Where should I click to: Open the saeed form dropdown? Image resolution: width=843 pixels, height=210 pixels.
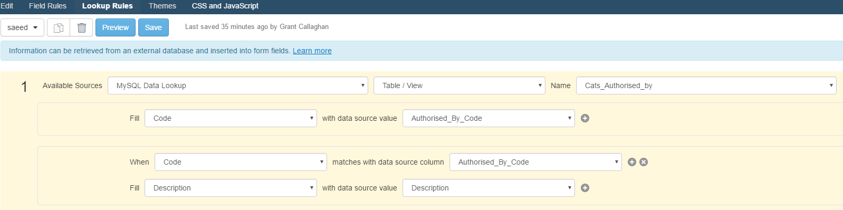pyautogui.click(x=22, y=27)
